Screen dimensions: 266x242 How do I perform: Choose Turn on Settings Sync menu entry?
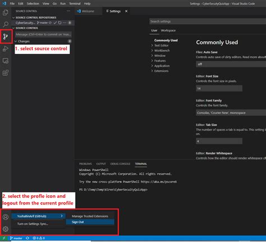coord(39,224)
